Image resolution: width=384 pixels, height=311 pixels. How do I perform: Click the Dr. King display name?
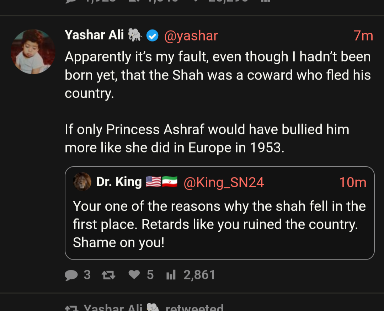(x=119, y=182)
